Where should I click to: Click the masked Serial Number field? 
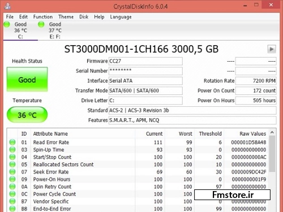[x=145, y=71]
